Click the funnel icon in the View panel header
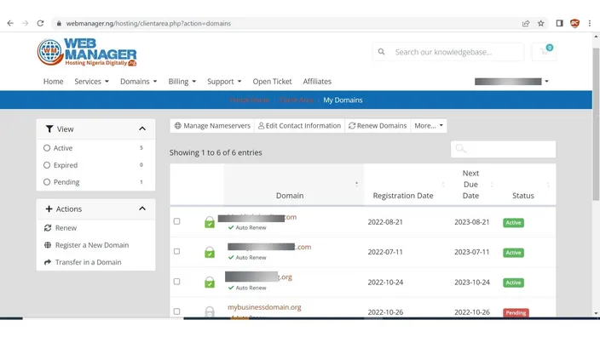The width and height of the screenshot is (600, 337). point(49,129)
